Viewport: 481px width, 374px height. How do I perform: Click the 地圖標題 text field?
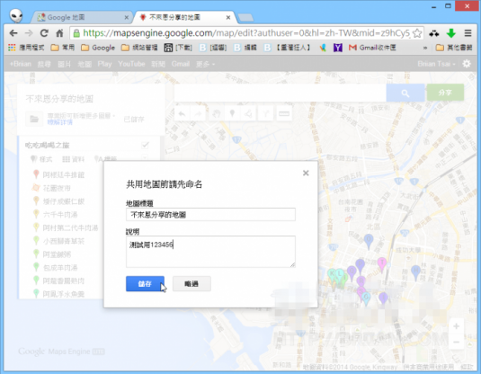coord(210,215)
